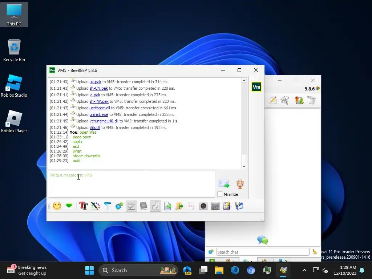This screenshot has width=372, height=279.
Task: Open the Breaking news widget
Action: [x=27, y=270]
